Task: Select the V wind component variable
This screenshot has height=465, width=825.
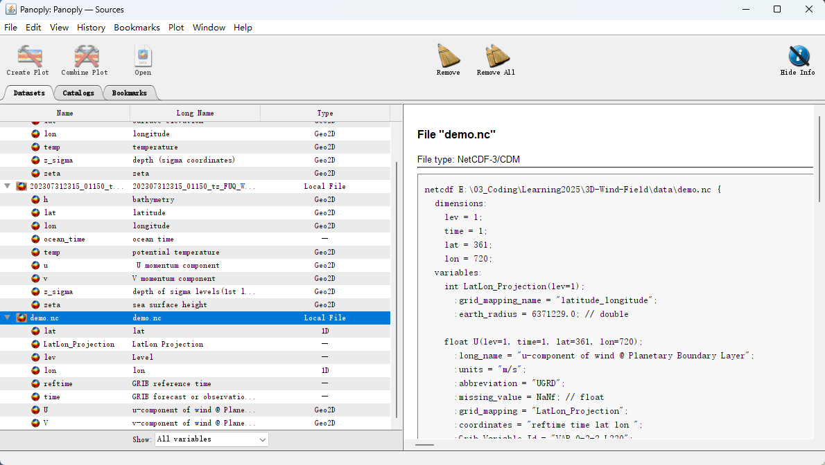Action: (x=46, y=423)
